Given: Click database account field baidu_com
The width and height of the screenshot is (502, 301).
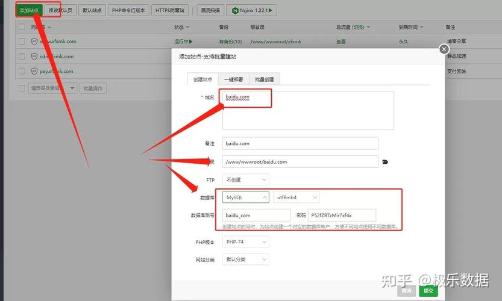Looking at the screenshot, I should point(256,216).
